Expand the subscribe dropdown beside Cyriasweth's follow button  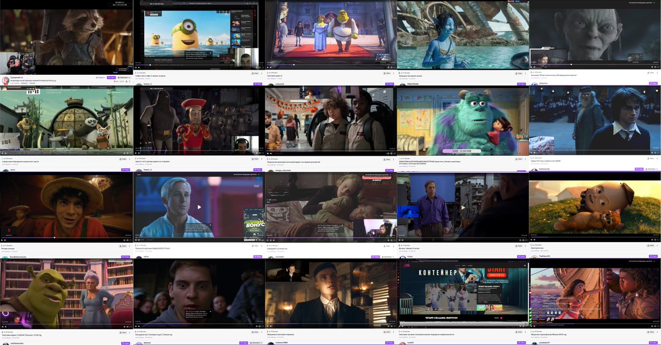point(124,78)
